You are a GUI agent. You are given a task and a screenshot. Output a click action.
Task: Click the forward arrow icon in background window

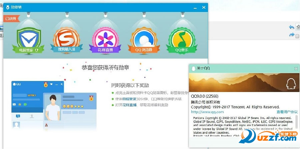click(x=291, y=35)
